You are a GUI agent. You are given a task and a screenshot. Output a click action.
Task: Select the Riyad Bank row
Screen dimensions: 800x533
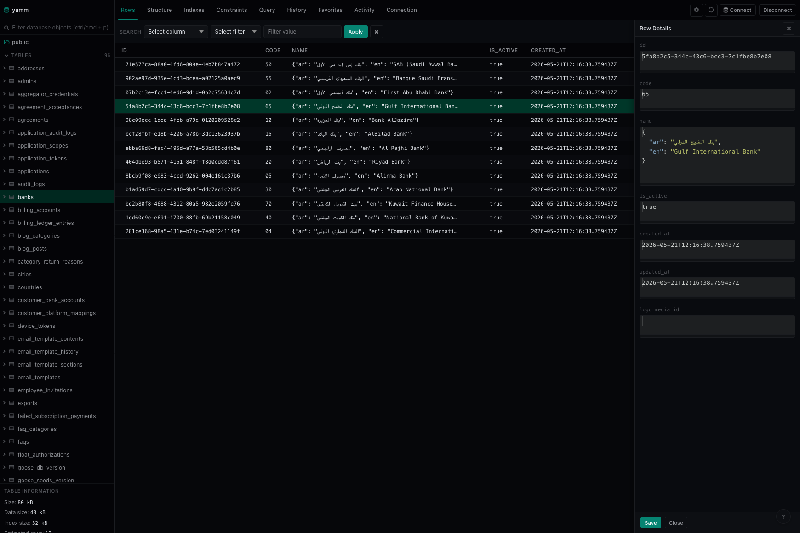click(x=375, y=162)
